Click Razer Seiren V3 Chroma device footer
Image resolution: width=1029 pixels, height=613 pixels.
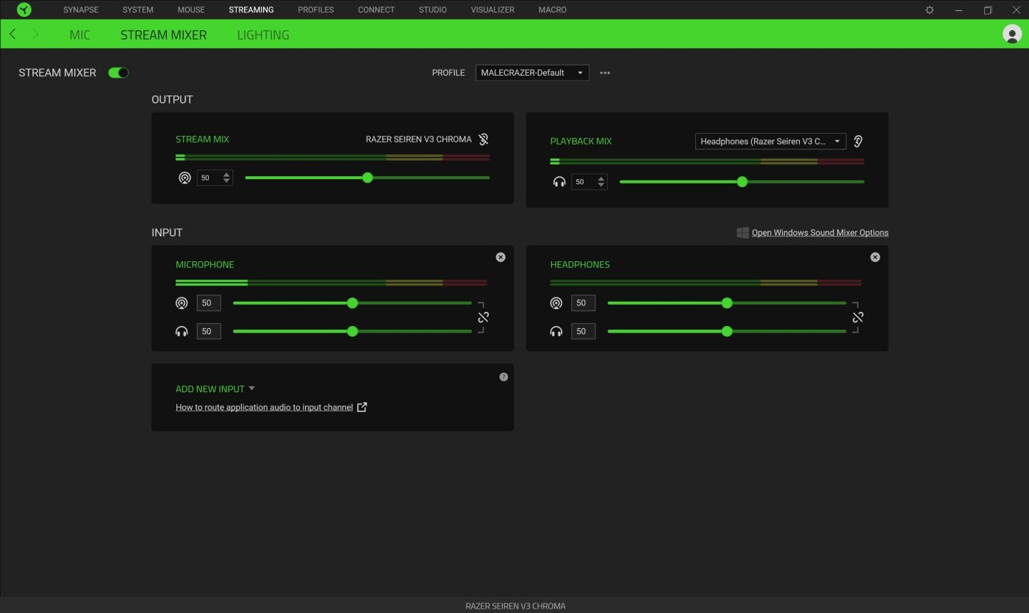click(515, 606)
